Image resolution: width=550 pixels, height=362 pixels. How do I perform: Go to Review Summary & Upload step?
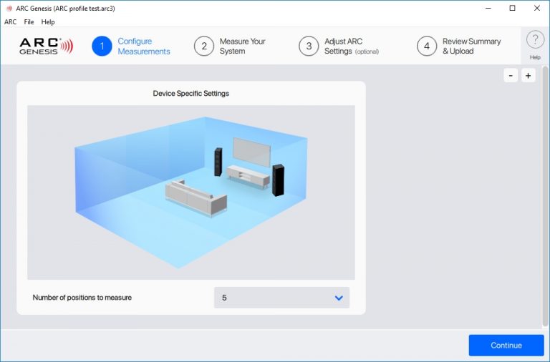point(471,47)
